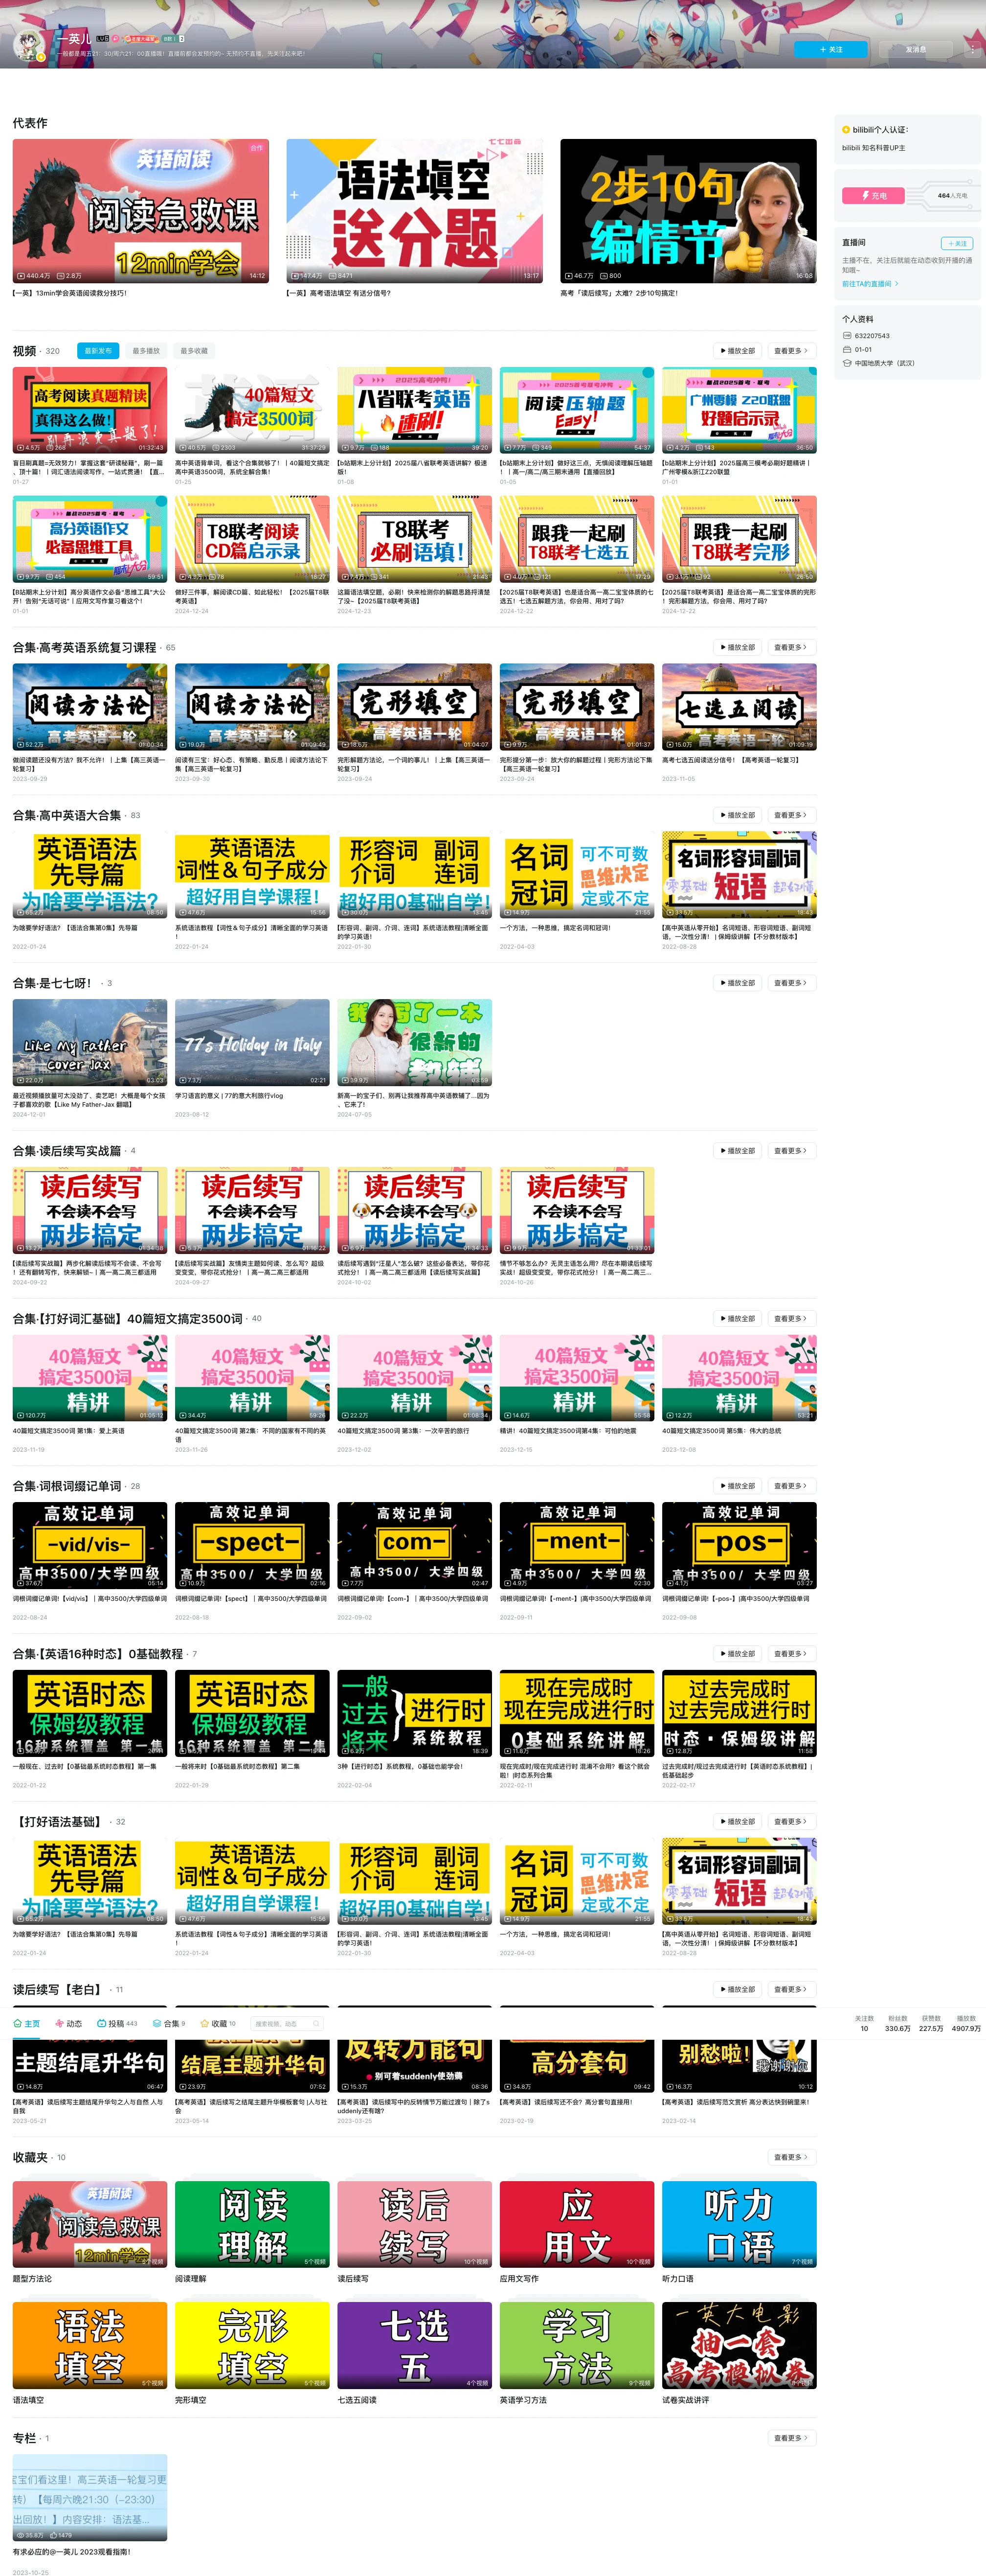Click the 搜索视频、动态 search input field
The width and height of the screenshot is (986, 2576).
284,2024
